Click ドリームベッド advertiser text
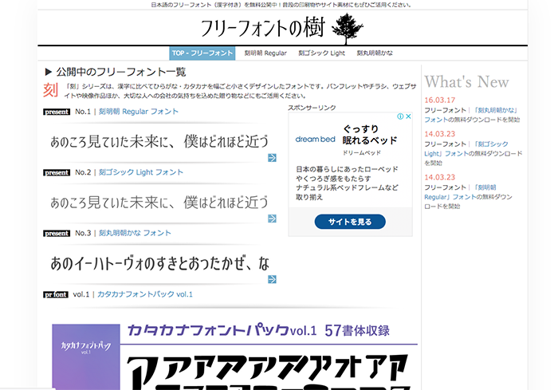The width and height of the screenshot is (558, 390). (x=362, y=153)
